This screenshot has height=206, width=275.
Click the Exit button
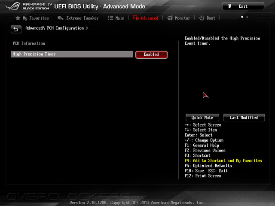[x=243, y=6]
